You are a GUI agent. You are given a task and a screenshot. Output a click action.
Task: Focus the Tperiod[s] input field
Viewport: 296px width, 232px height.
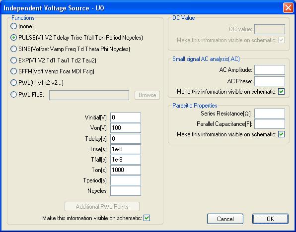tap(126, 180)
